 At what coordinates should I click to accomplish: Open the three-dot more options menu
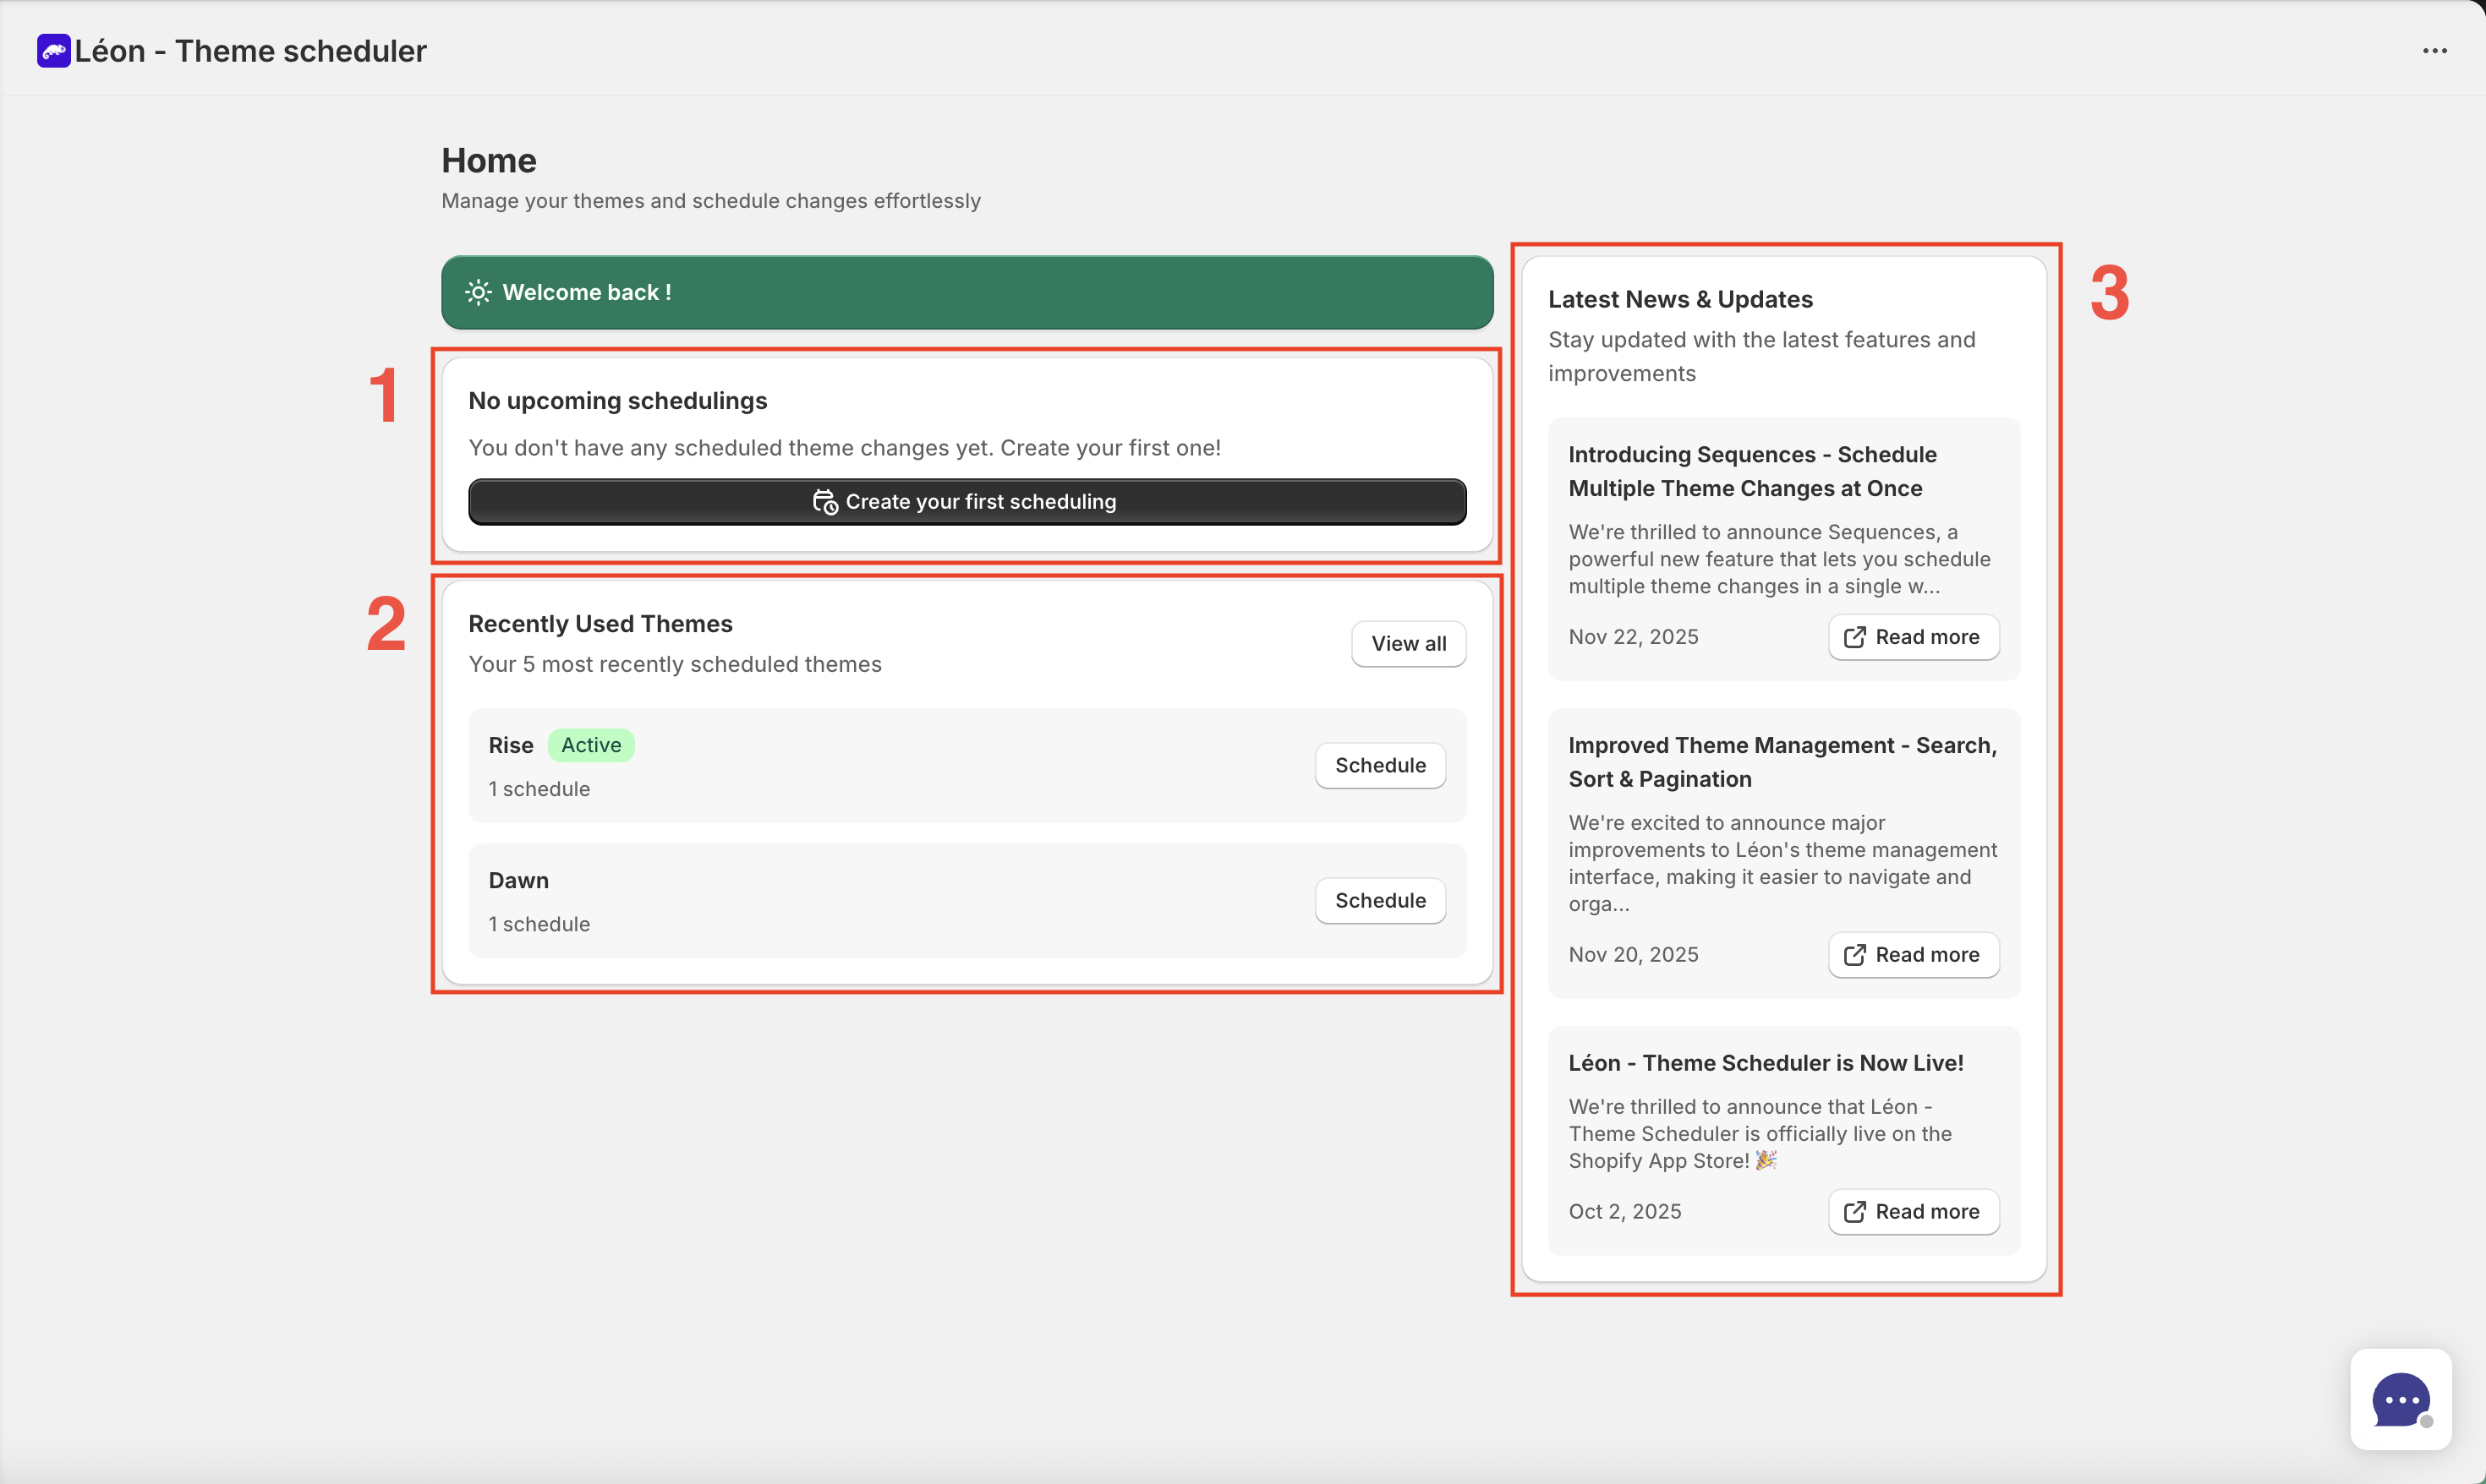(x=2434, y=51)
